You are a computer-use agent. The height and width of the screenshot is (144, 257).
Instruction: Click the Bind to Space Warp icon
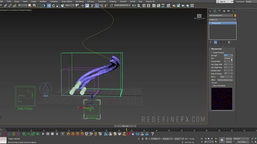(14, 6)
